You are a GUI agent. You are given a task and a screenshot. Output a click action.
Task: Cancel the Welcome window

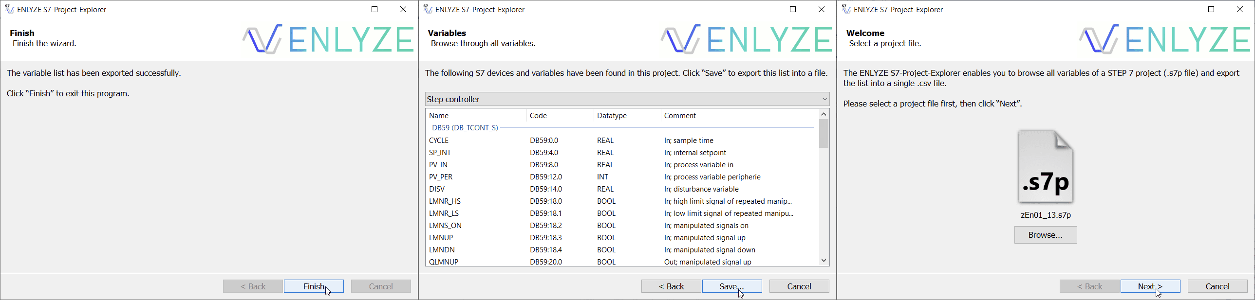[x=1218, y=286]
